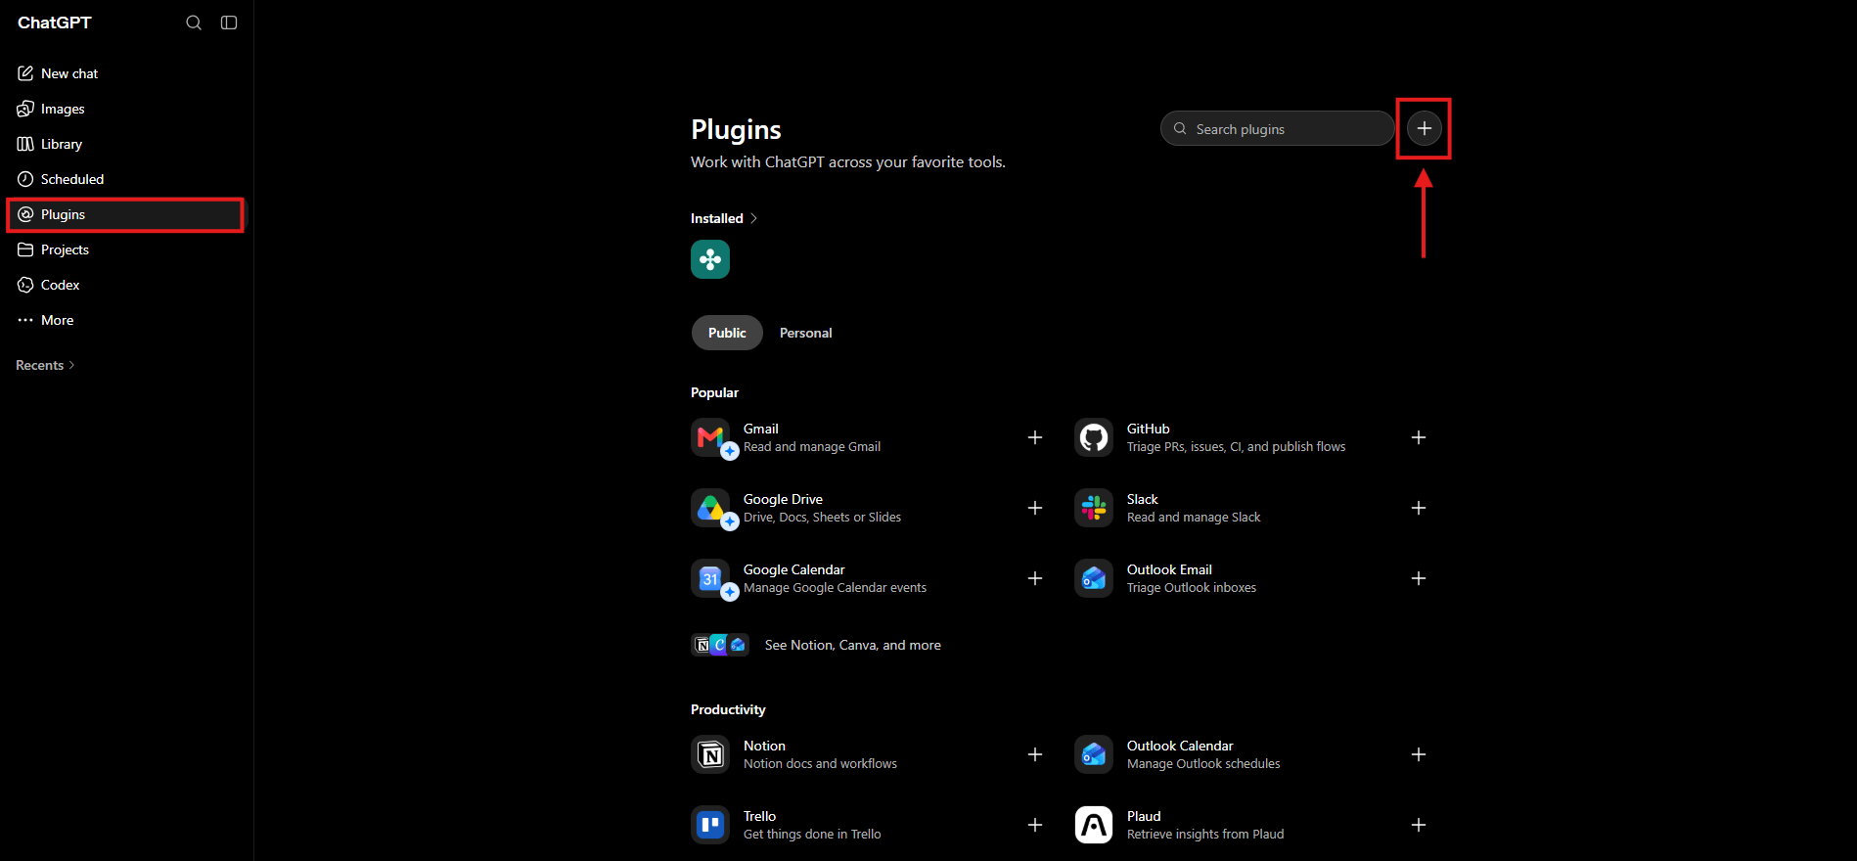Click the 'Read and manage Gmail' description
This screenshot has width=1857, height=861.
(x=812, y=447)
